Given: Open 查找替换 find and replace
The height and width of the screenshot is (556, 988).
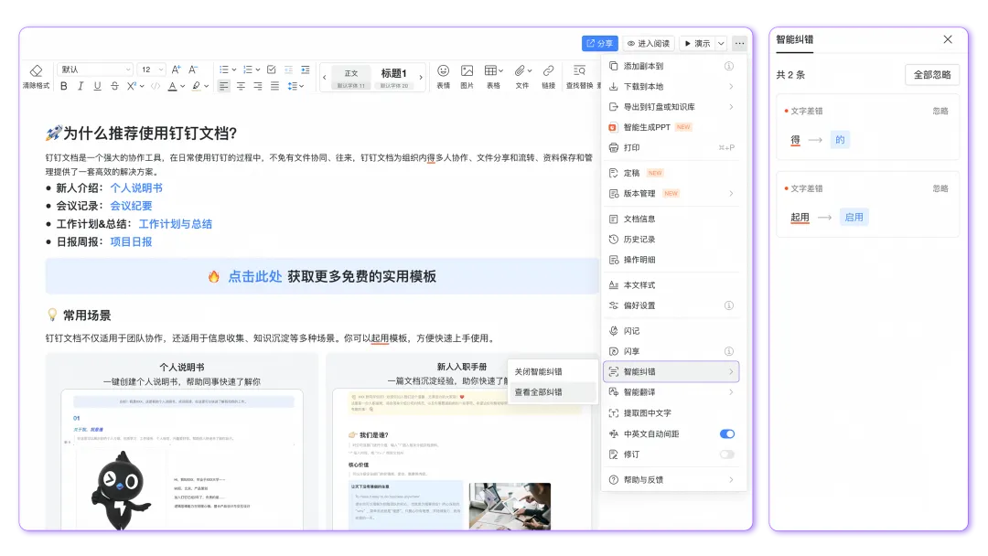Looking at the screenshot, I should pyautogui.click(x=579, y=76).
